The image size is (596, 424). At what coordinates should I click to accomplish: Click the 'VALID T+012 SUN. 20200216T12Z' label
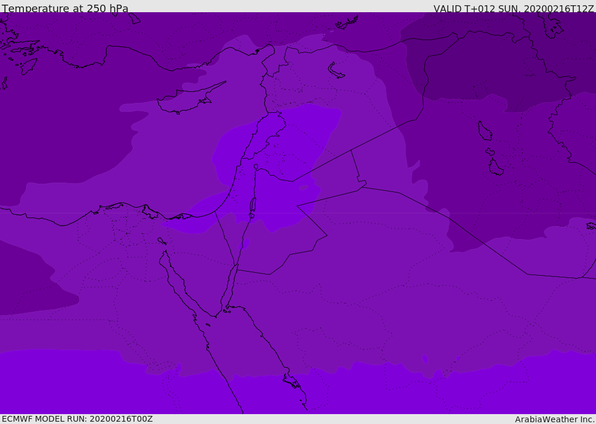(513, 9)
